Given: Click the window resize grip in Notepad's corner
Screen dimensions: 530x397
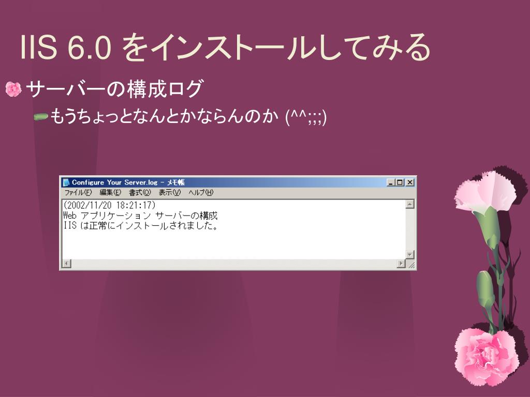Looking at the screenshot, I should click(x=410, y=264).
